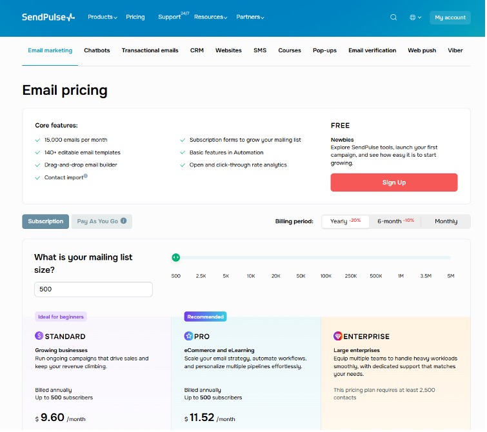Click "Basic features in Automation" feature
This screenshot has width=487, height=432.
coord(227,153)
